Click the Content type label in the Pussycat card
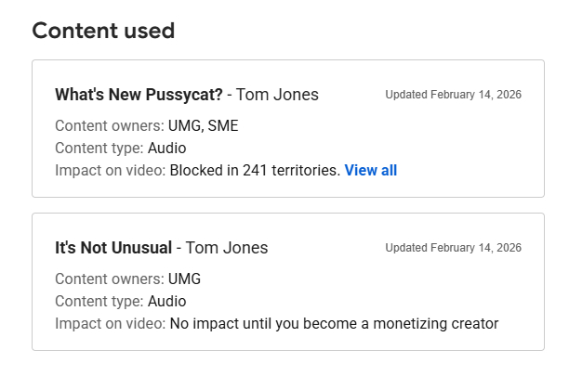This screenshot has width=569, height=376. [99, 149]
